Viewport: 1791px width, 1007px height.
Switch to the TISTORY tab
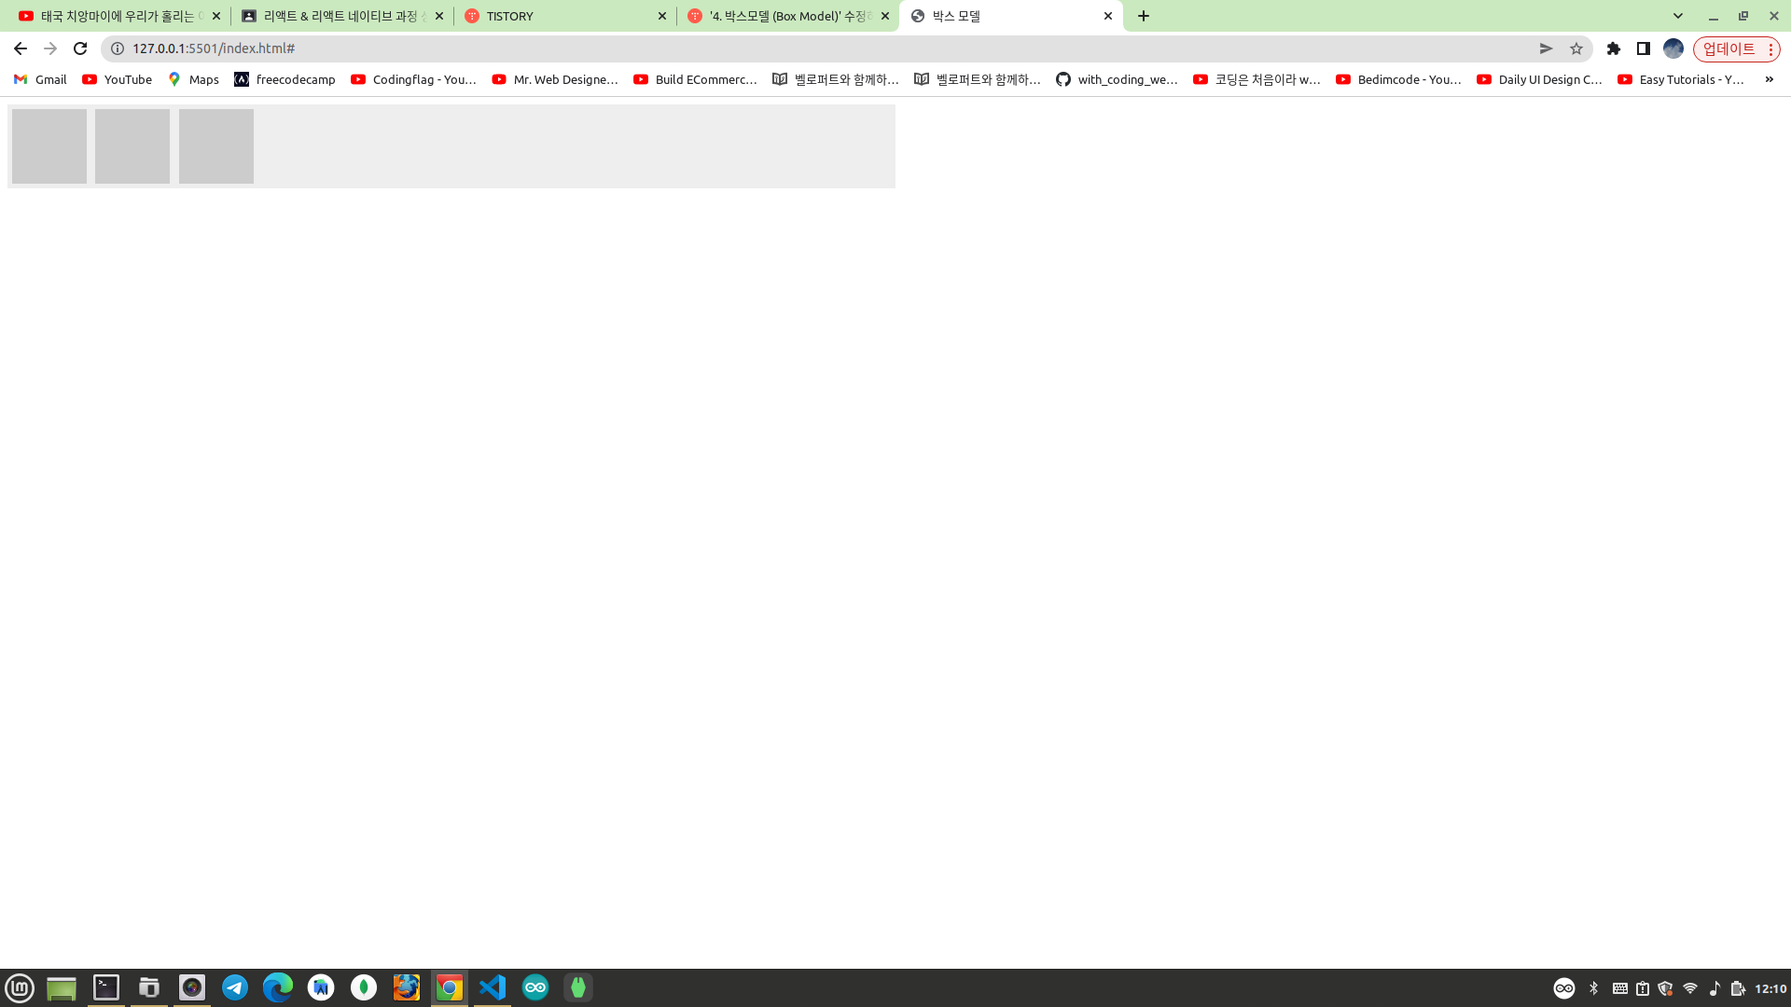(560, 16)
